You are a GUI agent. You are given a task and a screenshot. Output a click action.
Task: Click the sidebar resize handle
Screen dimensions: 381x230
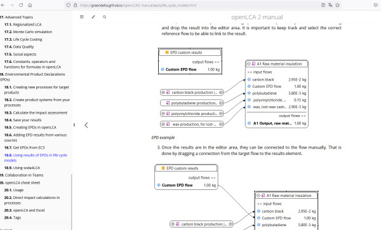point(74,125)
